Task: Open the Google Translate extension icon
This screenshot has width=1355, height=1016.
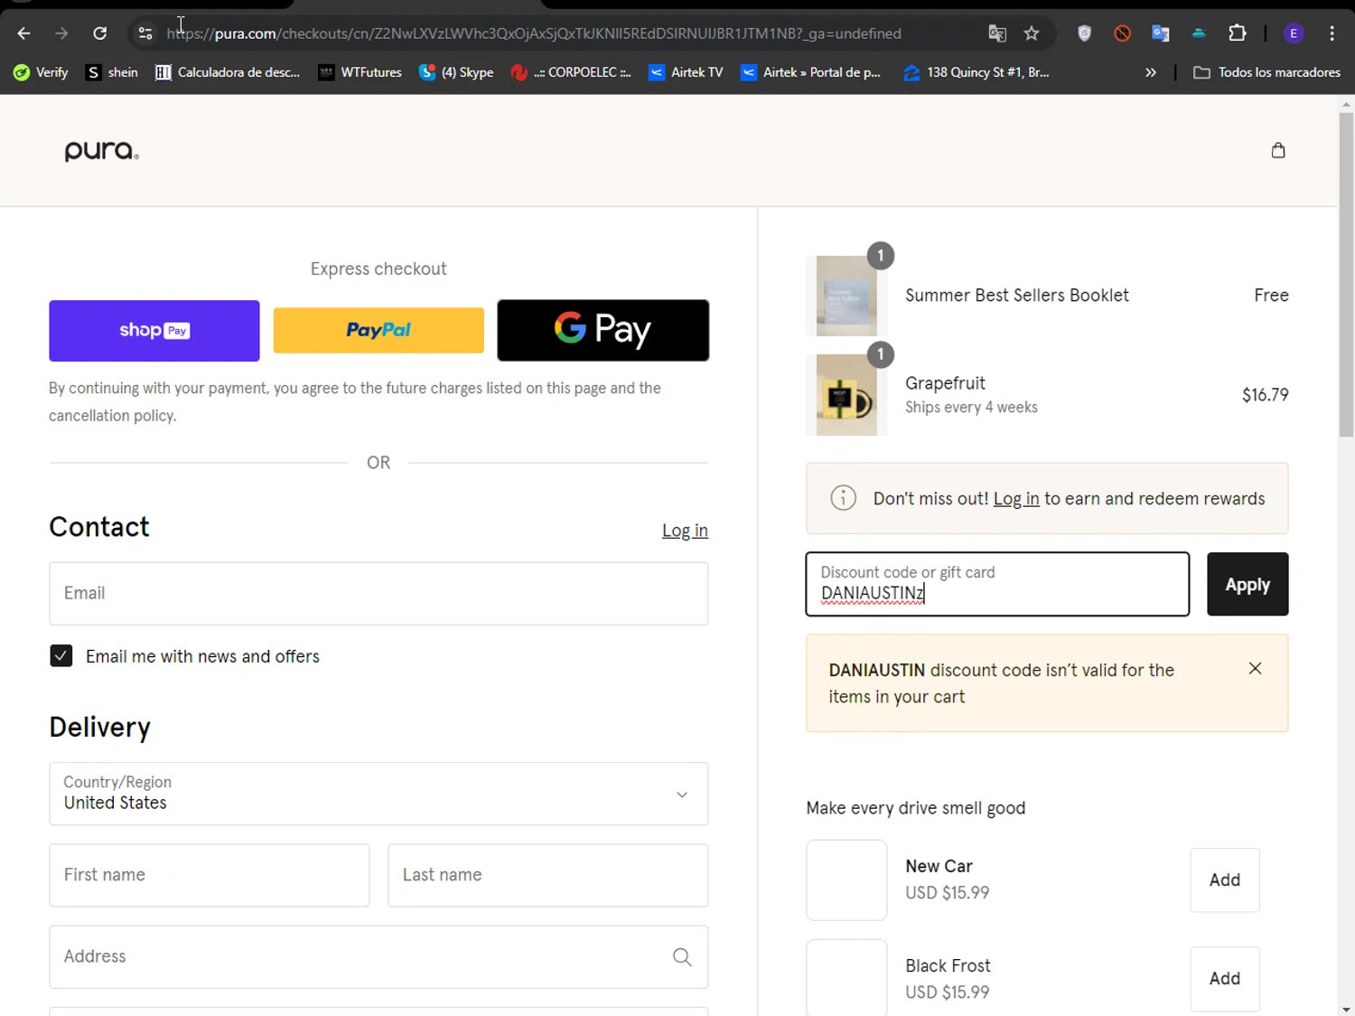Action: click(x=1161, y=33)
